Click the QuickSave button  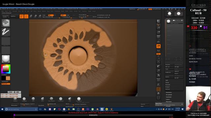[x=132, y=9]
